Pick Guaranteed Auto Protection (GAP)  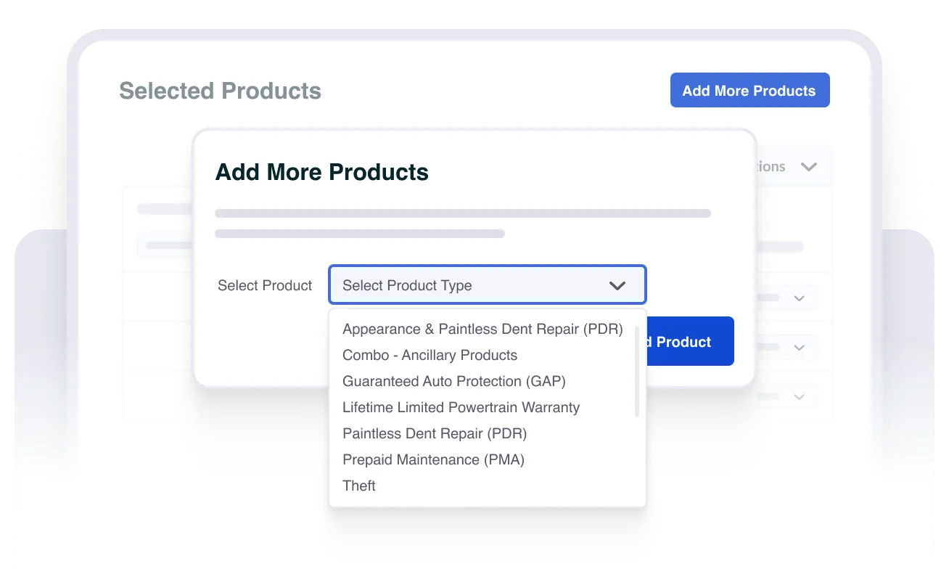coord(453,382)
